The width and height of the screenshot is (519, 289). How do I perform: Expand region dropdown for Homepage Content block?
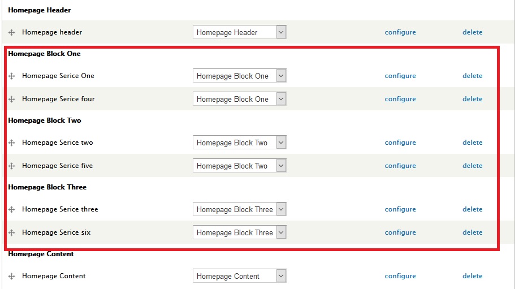239,277
